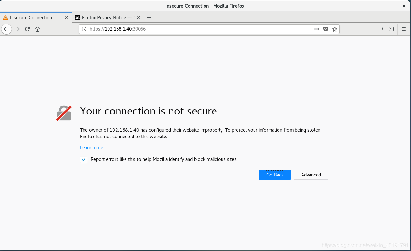The image size is (411, 251).
Task: Open site information icon in address bar
Action: click(x=84, y=29)
